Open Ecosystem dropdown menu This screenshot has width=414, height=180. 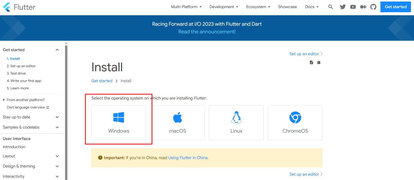click(x=258, y=7)
